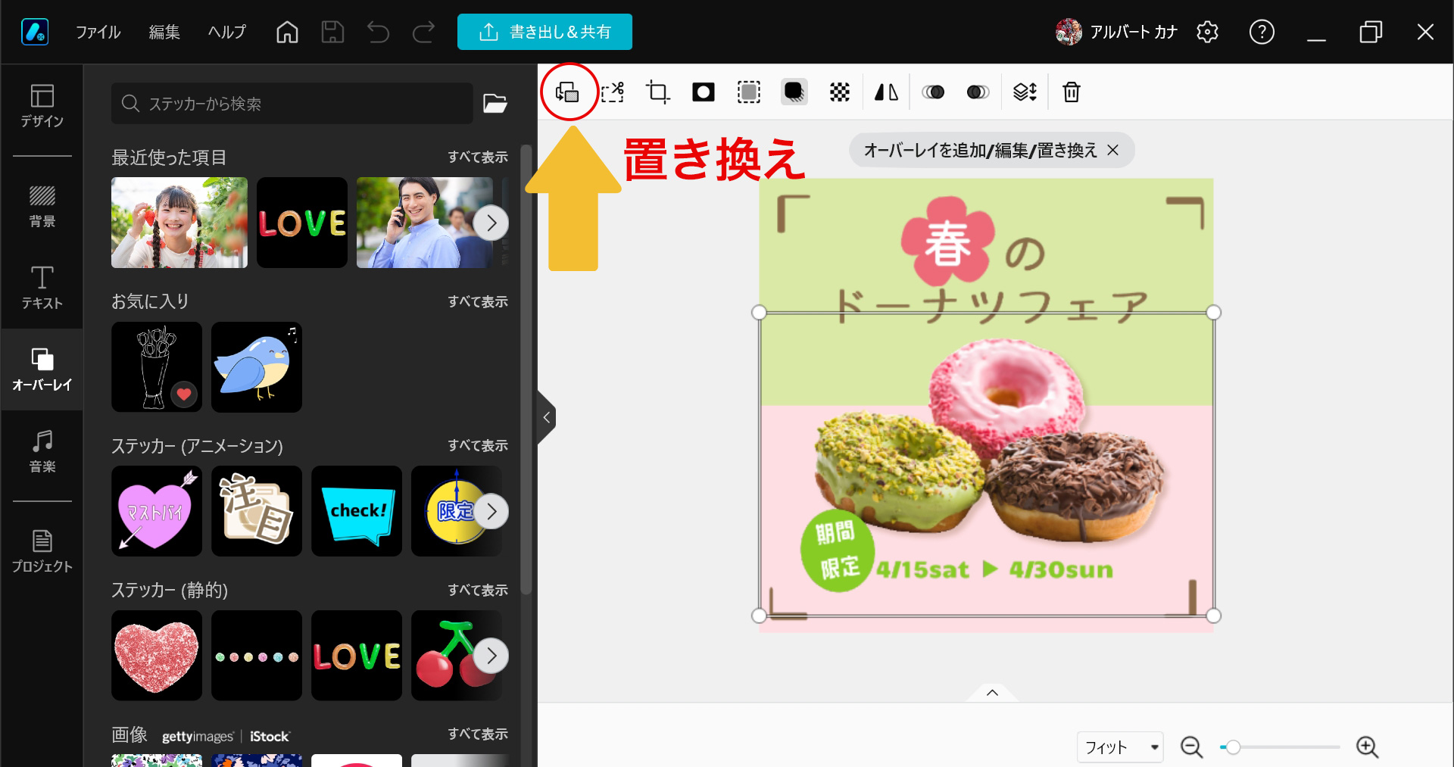Click the redo arrow icon
Screen dimensions: 1454x767
tap(423, 32)
